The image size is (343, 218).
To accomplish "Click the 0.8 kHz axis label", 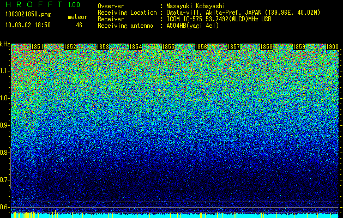I will coord(5,153).
